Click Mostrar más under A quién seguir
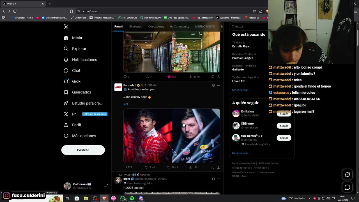 (x=240, y=153)
